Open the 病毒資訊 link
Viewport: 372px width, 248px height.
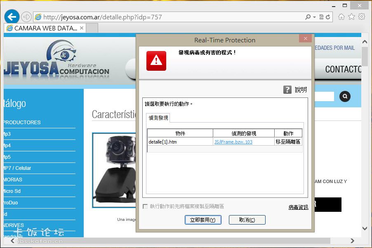click(298, 207)
